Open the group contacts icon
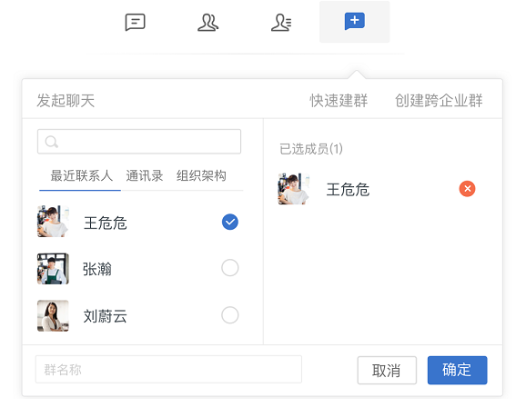526x407 pixels. tap(208, 23)
